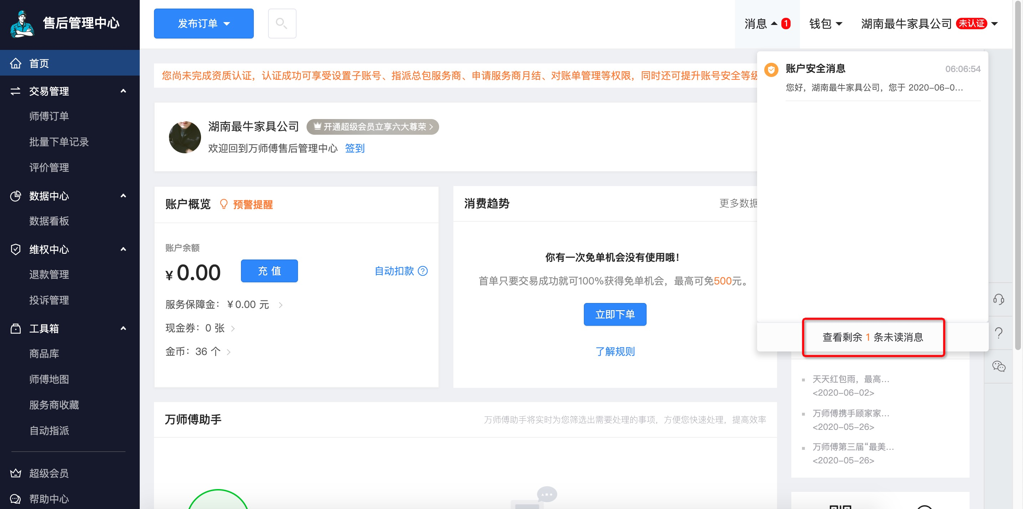
Task: Open 退款管理 in sidebar
Action: click(49, 274)
